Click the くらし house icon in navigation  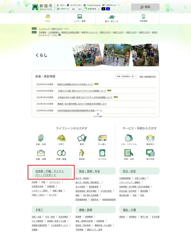(x=48, y=16)
